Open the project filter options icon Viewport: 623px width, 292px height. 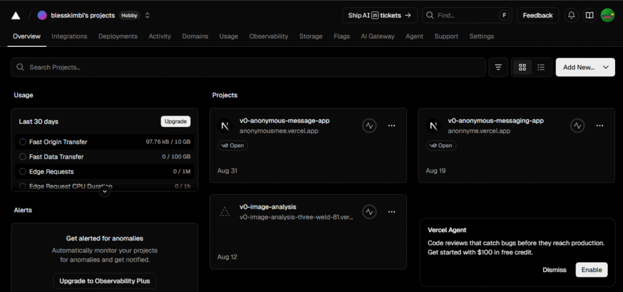[498, 67]
